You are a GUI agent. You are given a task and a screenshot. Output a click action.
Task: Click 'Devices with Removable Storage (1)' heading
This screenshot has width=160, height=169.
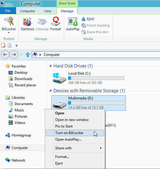click(89, 91)
